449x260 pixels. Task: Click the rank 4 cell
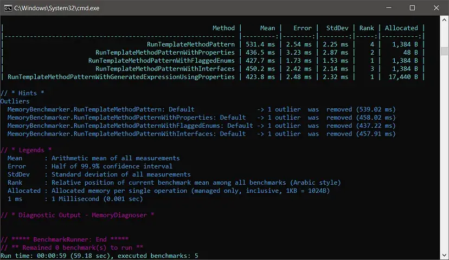[x=372, y=44]
